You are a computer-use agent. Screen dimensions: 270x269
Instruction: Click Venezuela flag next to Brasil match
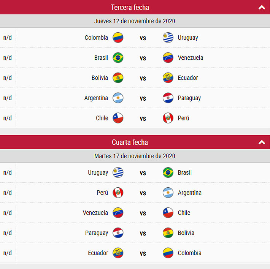tap(168, 58)
